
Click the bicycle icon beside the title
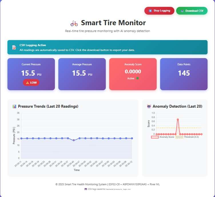(74, 23)
